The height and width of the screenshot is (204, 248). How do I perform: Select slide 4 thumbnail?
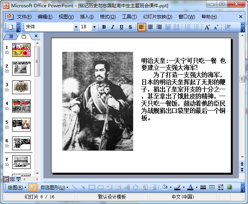pyautogui.click(x=21, y=106)
